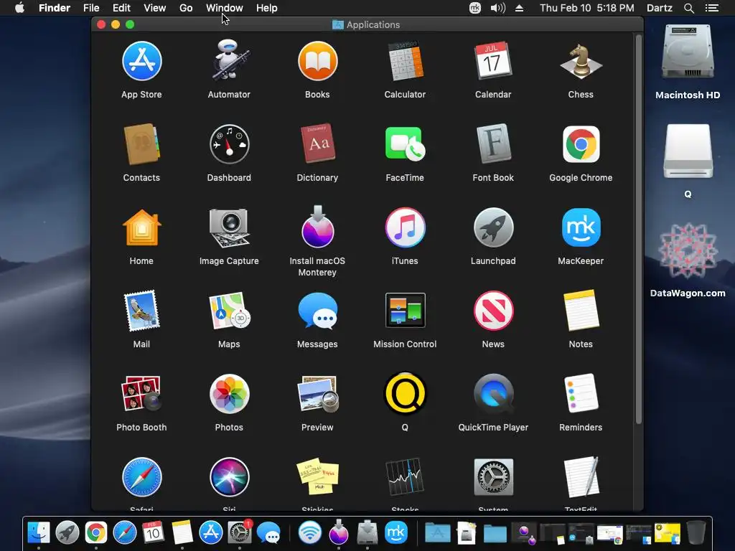Image resolution: width=735 pixels, height=551 pixels.
Task: Select Notes in Applications window
Action: pos(581,311)
